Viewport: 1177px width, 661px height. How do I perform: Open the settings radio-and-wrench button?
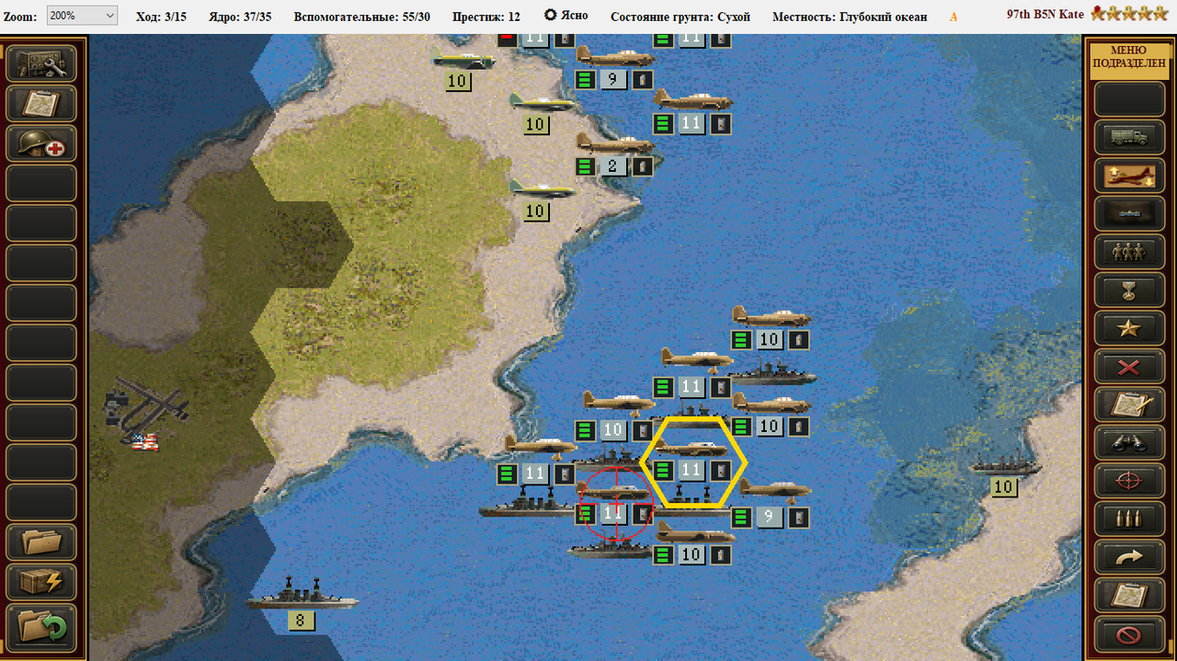(x=41, y=63)
